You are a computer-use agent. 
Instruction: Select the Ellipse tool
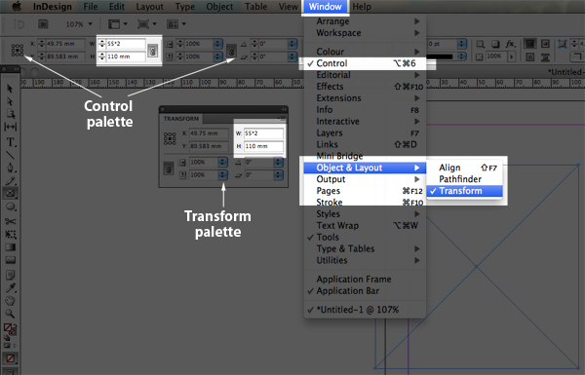click(10, 206)
